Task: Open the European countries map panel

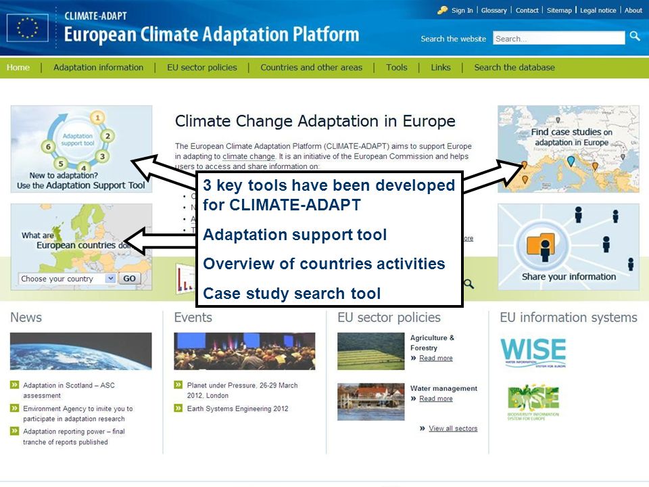Action: [81, 247]
